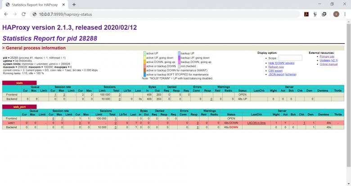Click the stats proxy title label
Image resolution: width=351 pixels, height=186 pixels.
click(19, 83)
